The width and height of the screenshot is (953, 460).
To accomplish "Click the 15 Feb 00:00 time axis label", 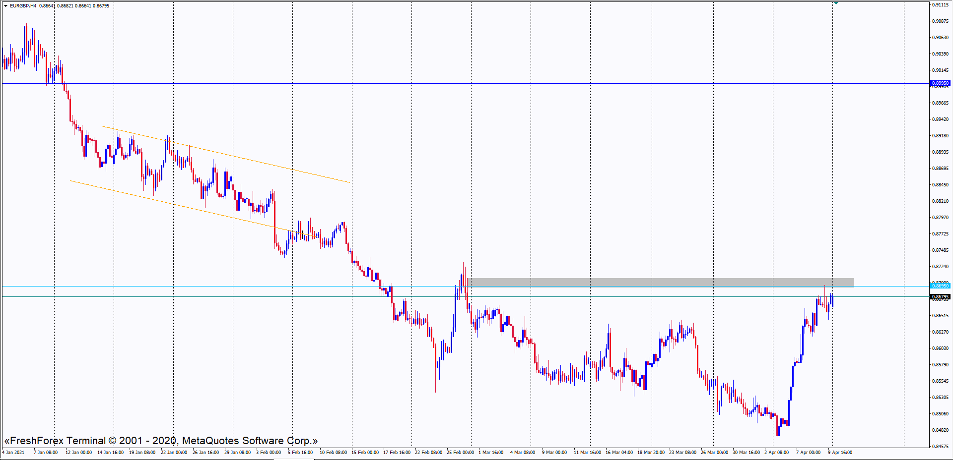I will pyautogui.click(x=365, y=453).
